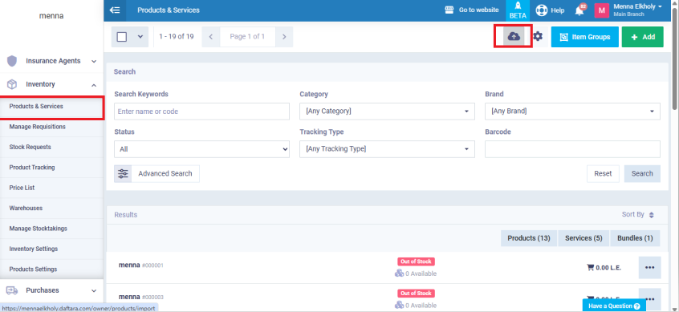Click the Advanced Search button label
This screenshot has height=312, width=679.
(x=165, y=173)
